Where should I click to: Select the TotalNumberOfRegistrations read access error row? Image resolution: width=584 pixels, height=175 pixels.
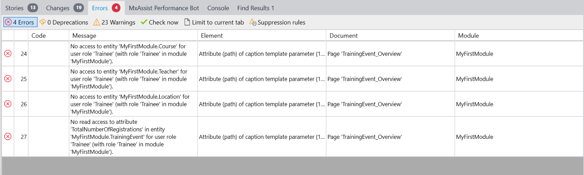coord(292,137)
